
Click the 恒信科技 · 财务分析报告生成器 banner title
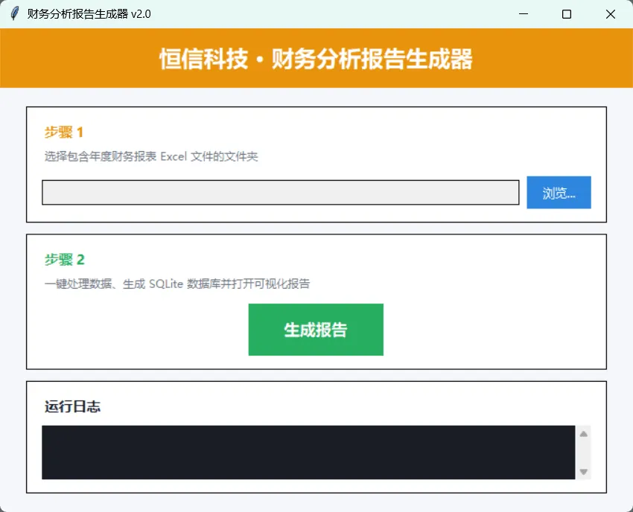[x=316, y=59]
